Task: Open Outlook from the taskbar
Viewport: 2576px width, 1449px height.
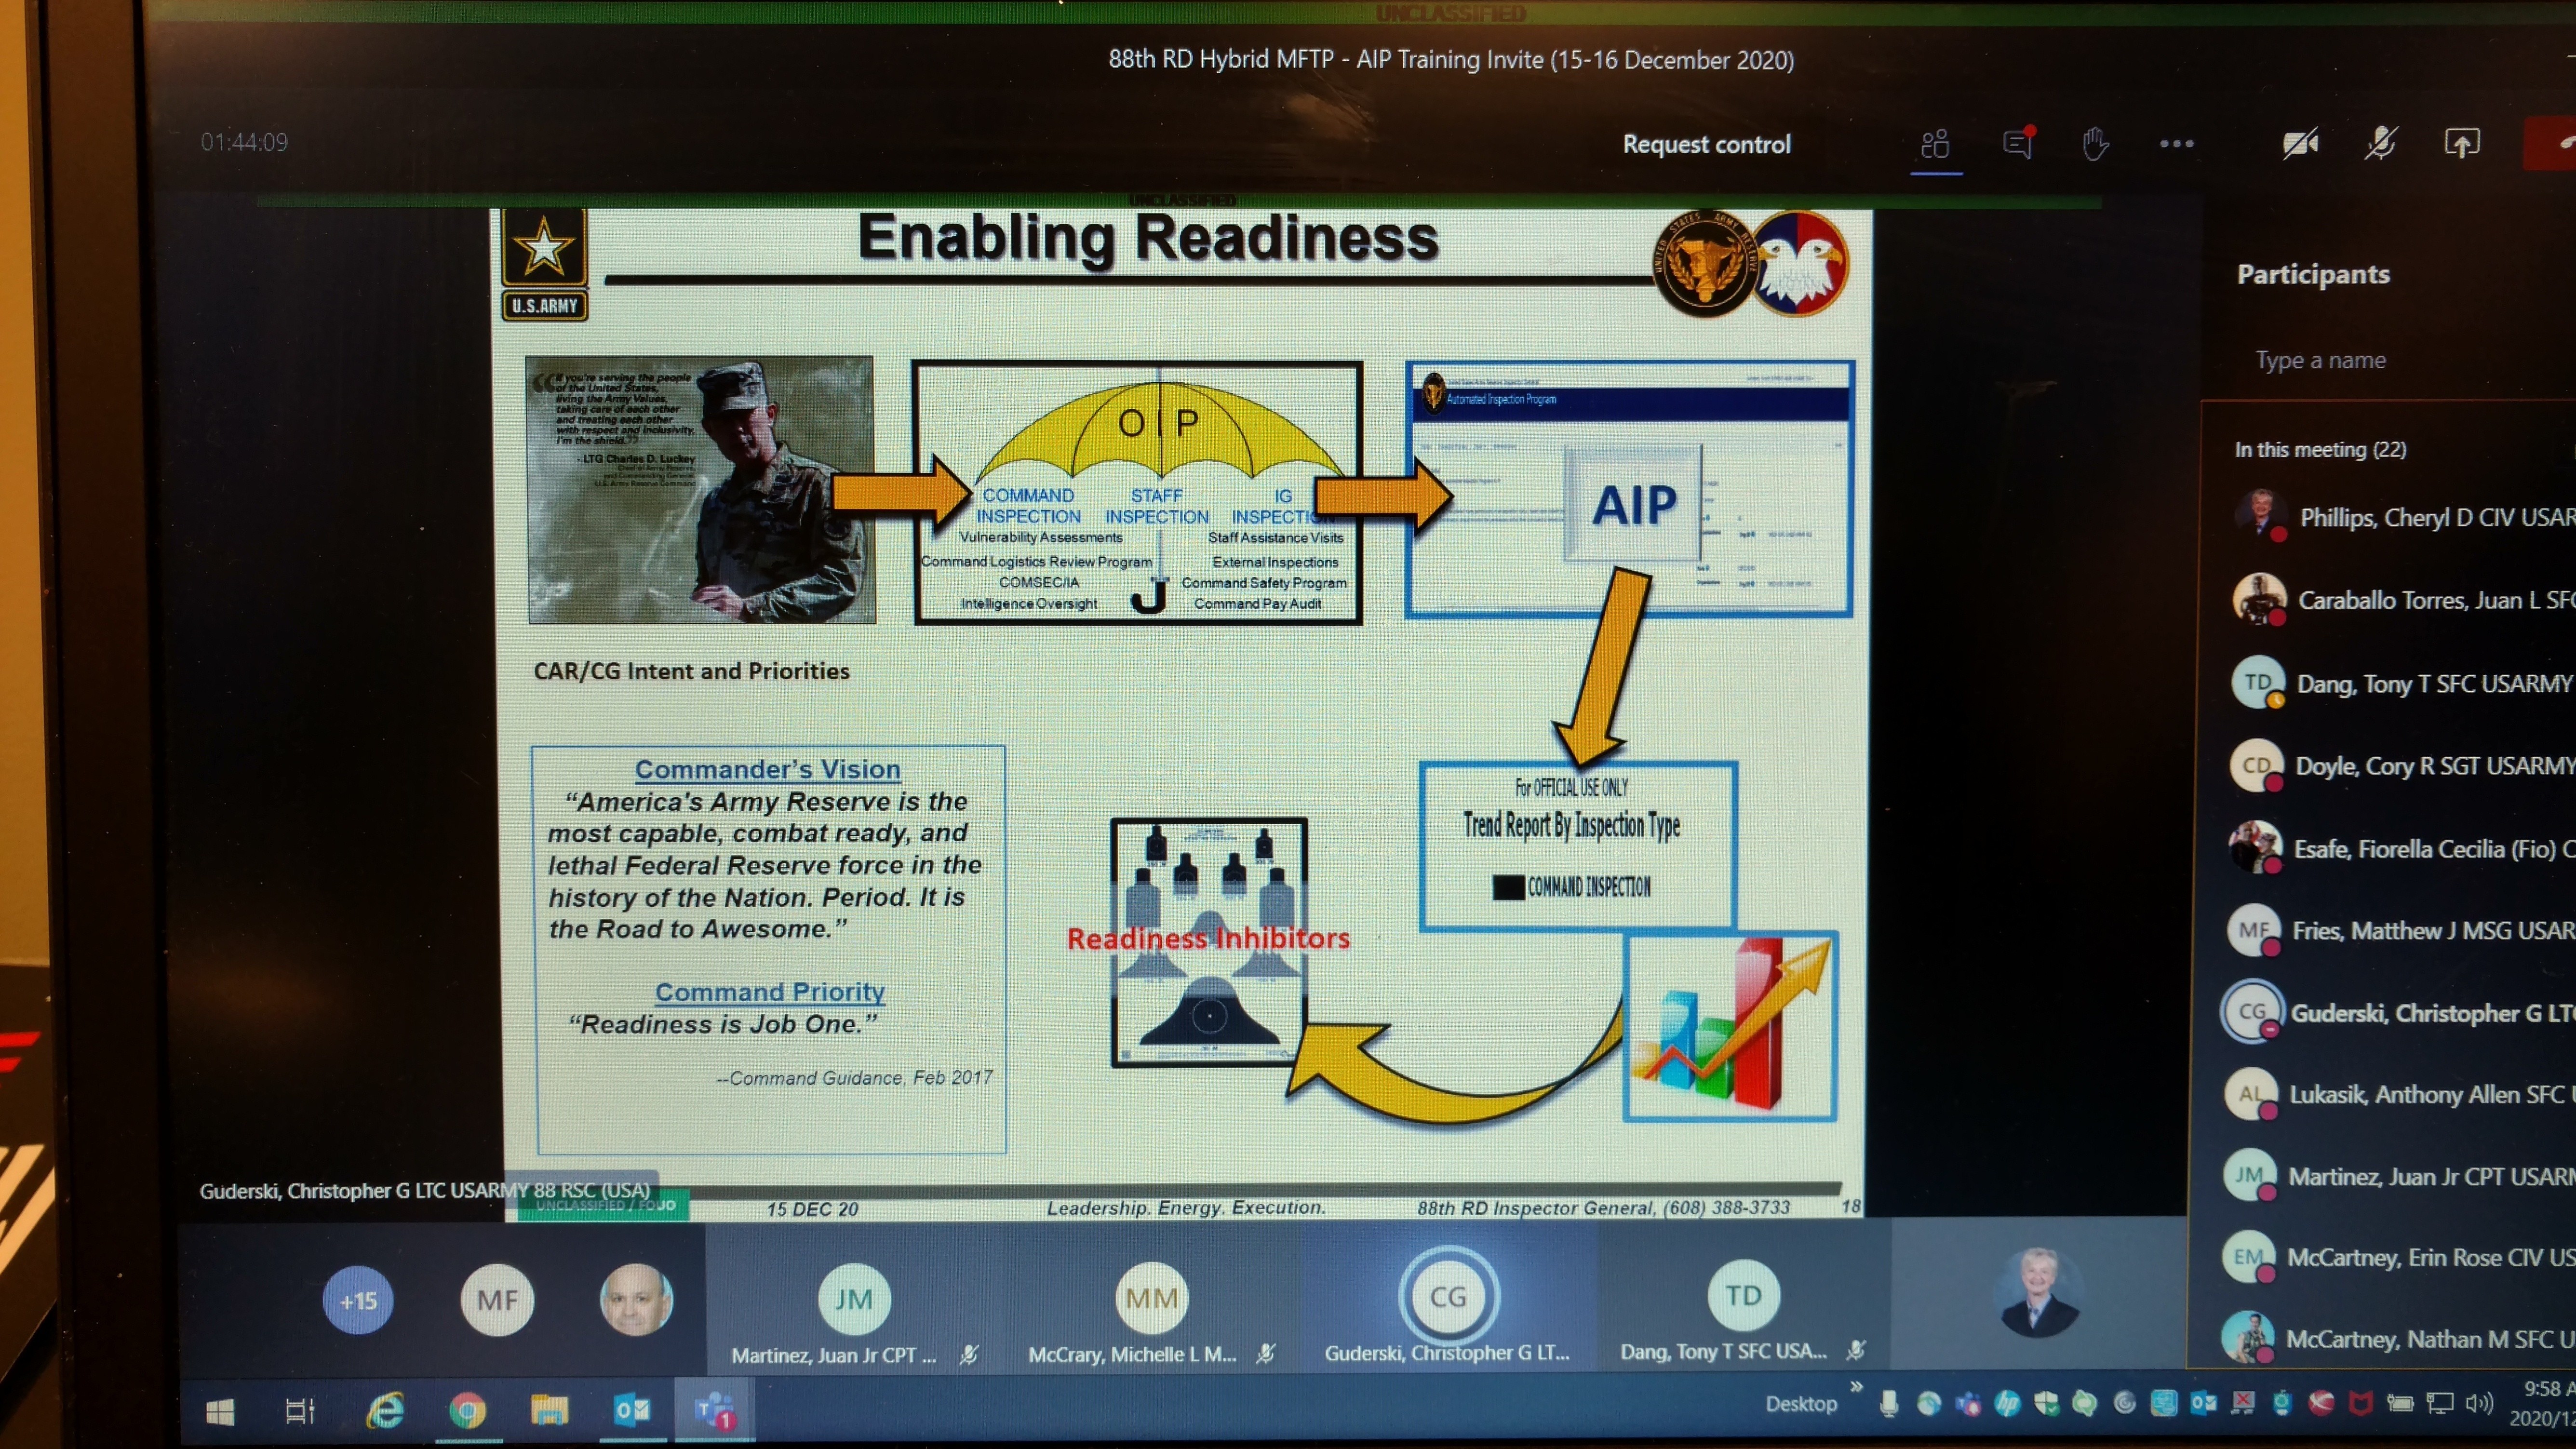Action: pyautogui.click(x=631, y=1410)
